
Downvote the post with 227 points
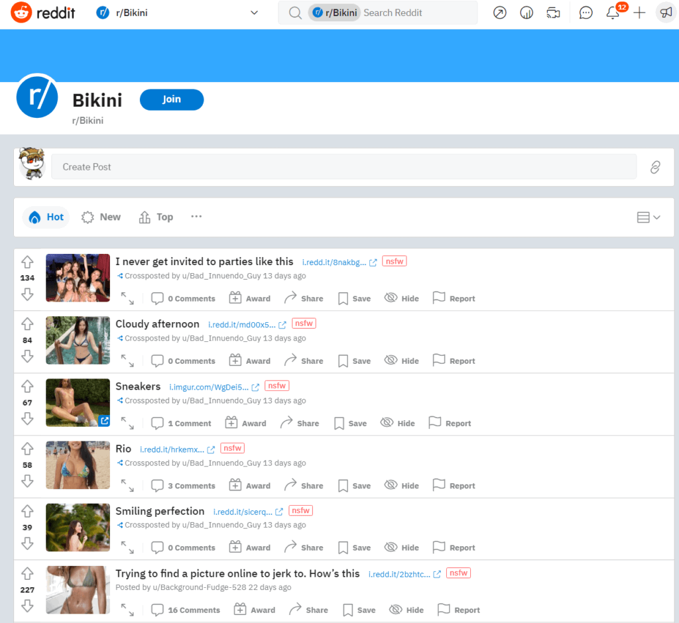27,606
